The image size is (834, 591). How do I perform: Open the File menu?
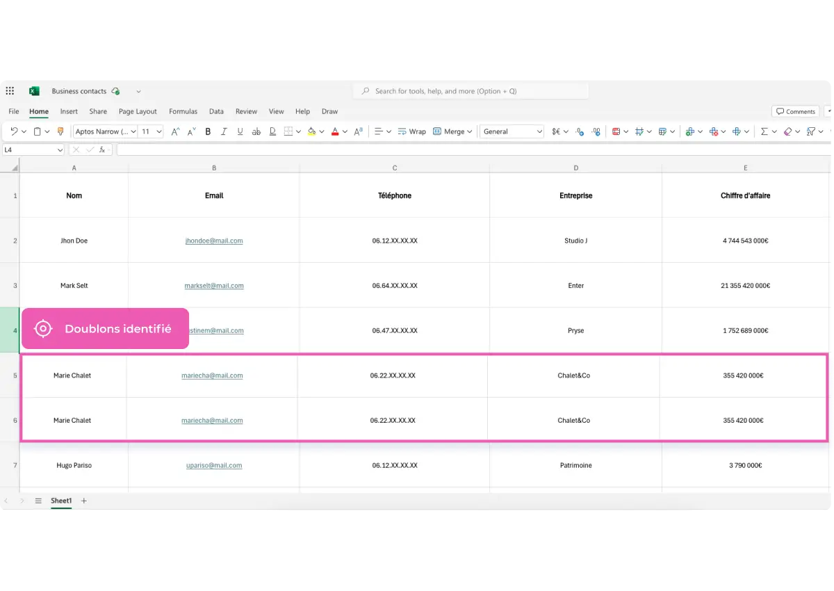point(14,111)
